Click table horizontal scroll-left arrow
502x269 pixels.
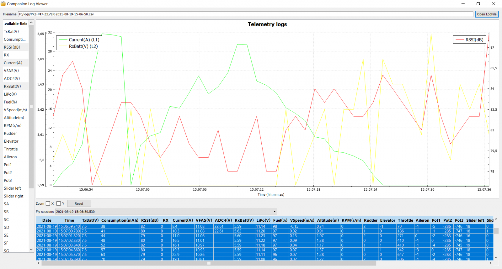click(39, 263)
